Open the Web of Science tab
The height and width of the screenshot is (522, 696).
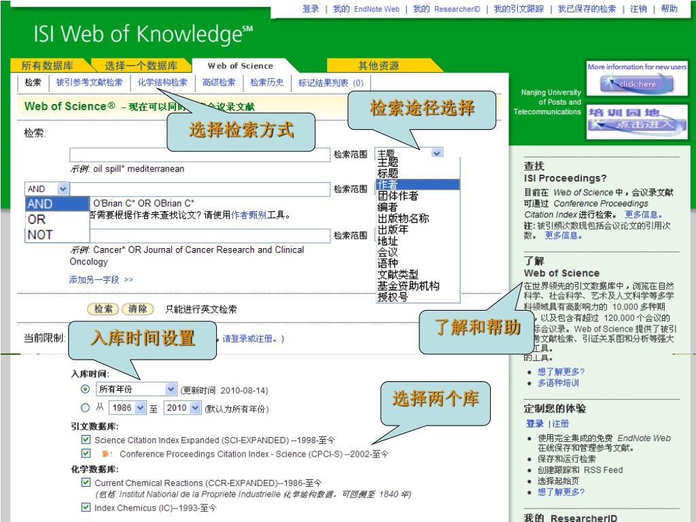[x=240, y=66]
